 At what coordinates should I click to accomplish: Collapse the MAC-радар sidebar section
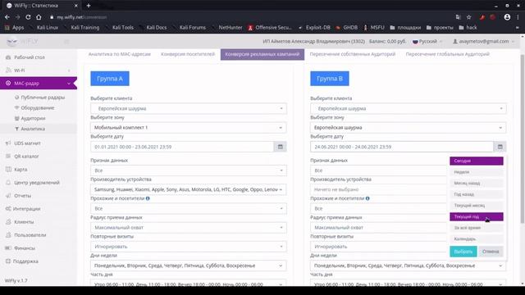(x=39, y=84)
